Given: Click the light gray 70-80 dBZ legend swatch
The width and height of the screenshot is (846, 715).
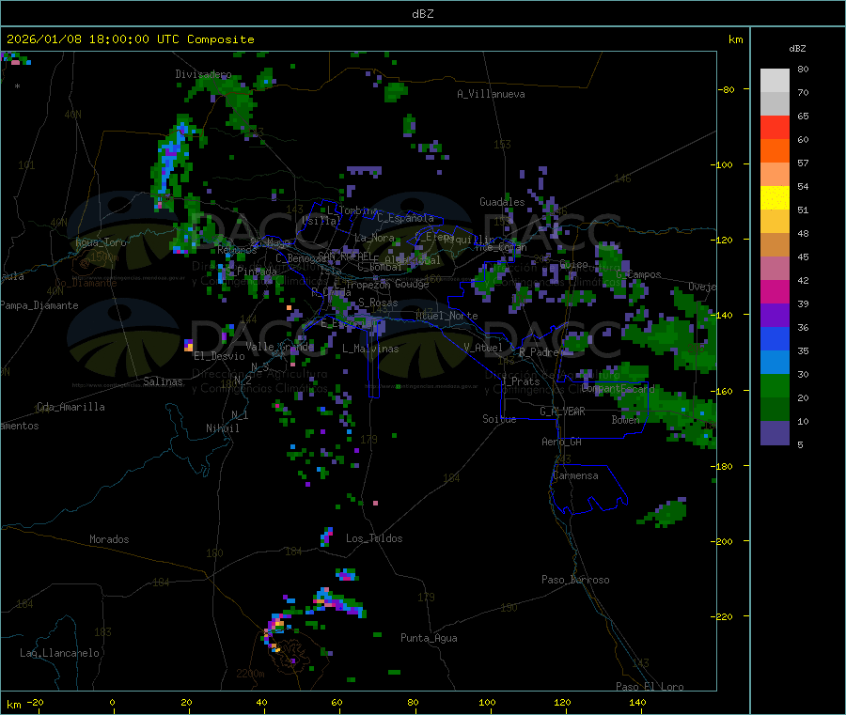Looking at the screenshot, I should click(775, 81).
